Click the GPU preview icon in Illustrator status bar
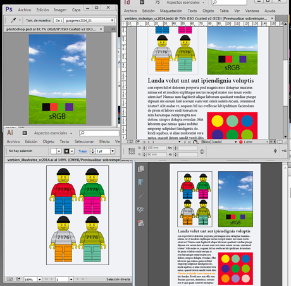291x286 pixels. (9, 279)
